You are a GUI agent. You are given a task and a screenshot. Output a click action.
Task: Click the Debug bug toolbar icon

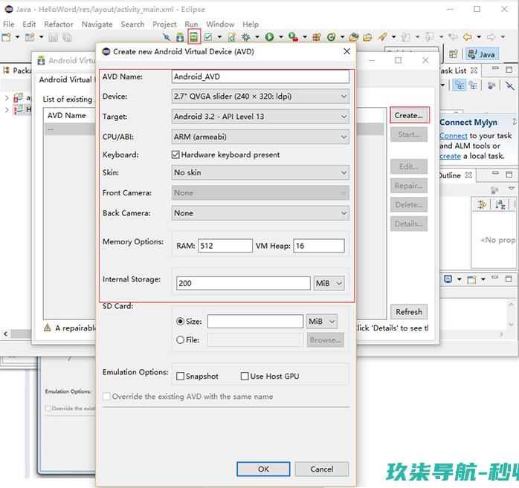click(x=246, y=37)
